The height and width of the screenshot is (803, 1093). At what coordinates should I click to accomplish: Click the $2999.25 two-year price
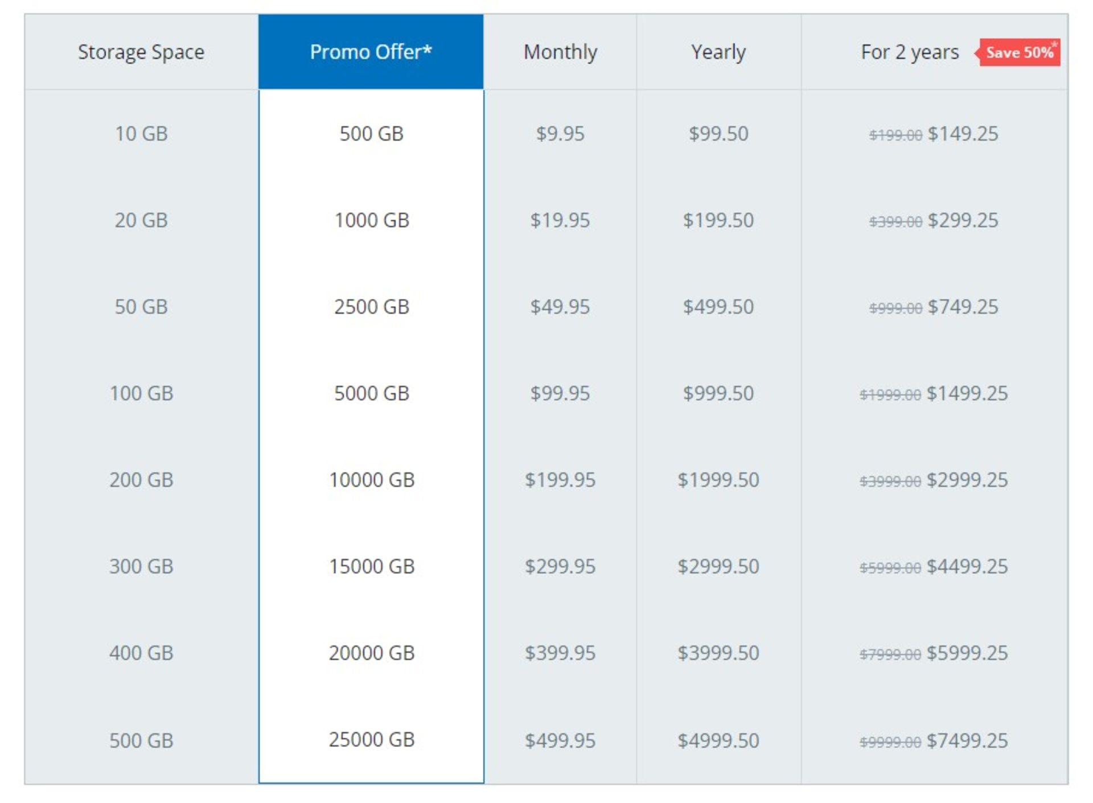coord(967,480)
